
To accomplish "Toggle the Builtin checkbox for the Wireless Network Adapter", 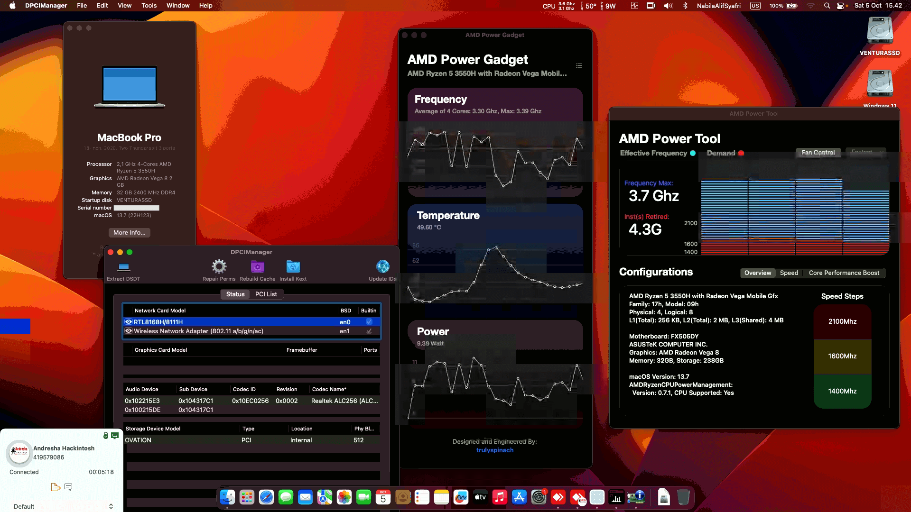I will tap(369, 331).
